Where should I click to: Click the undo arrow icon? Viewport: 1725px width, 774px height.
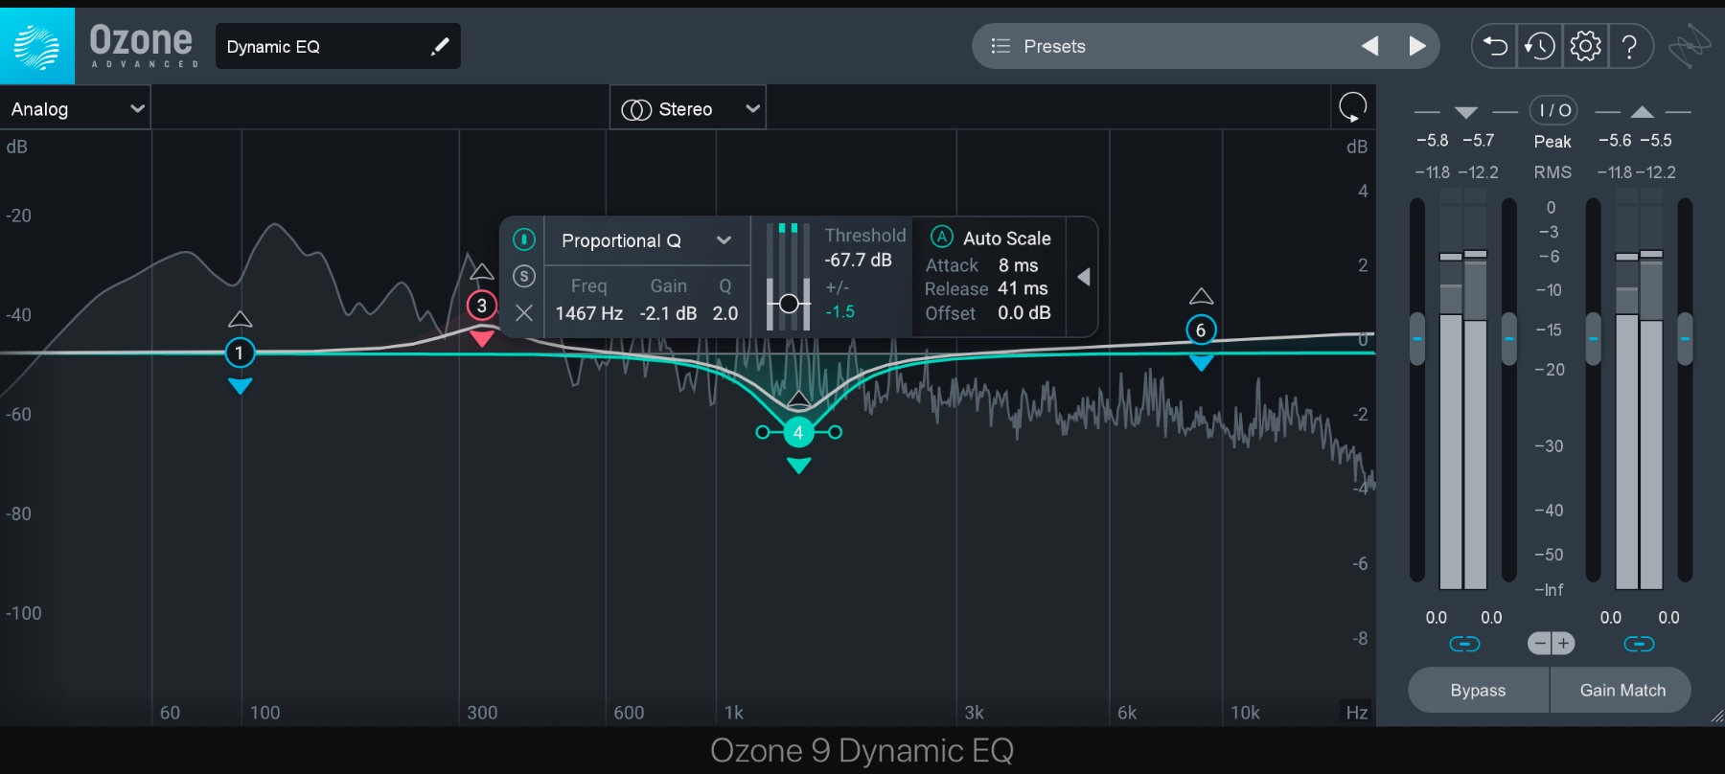[1495, 46]
